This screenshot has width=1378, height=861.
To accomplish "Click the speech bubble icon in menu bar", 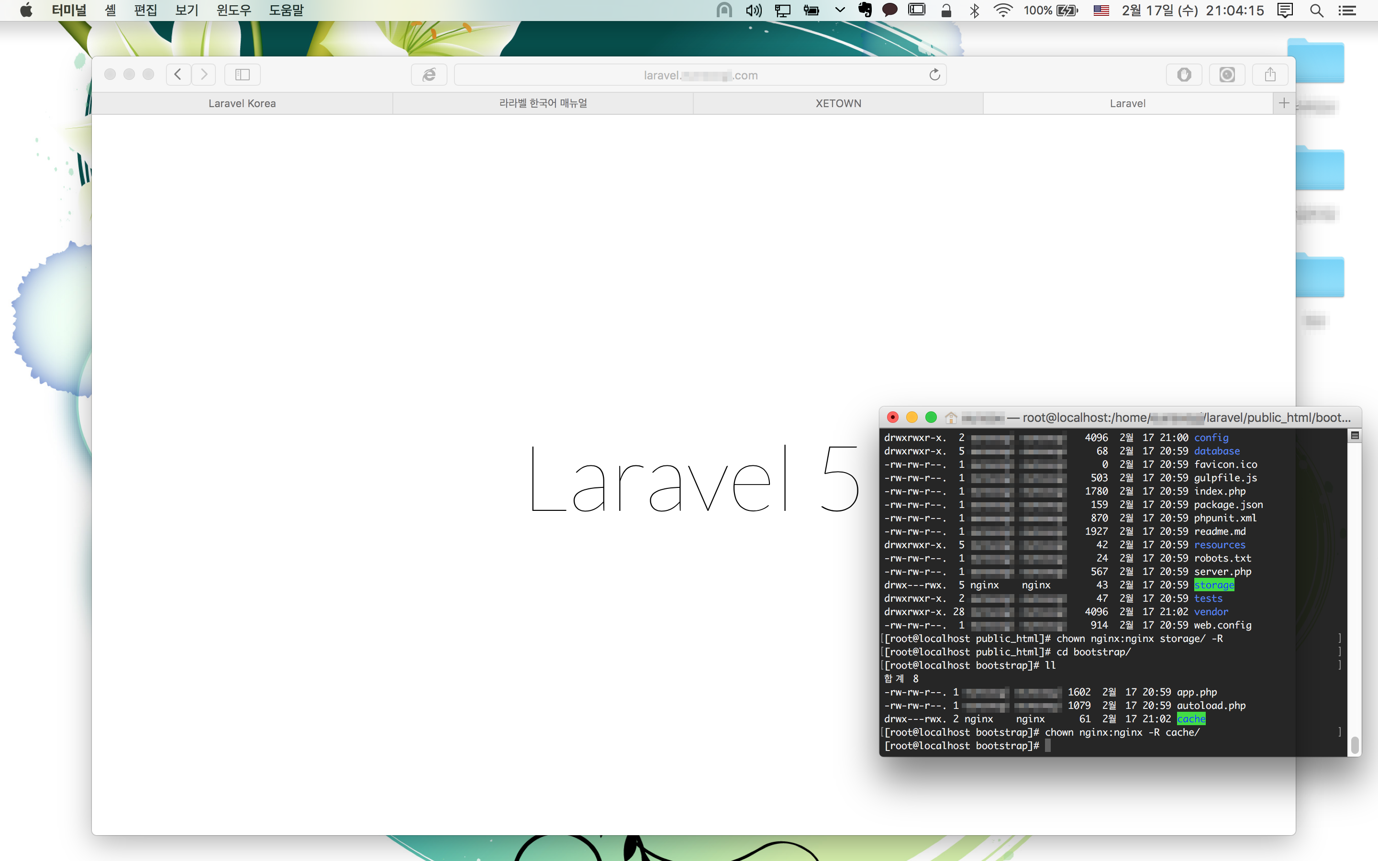I will click(x=890, y=10).
